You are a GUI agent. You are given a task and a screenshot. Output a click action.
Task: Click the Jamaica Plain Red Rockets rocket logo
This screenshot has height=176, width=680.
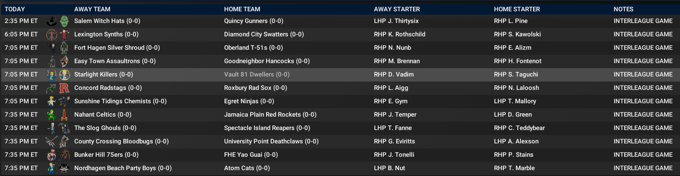64,115
